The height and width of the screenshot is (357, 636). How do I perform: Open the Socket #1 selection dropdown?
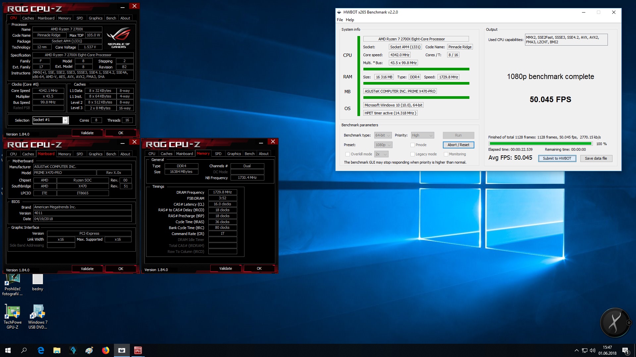tap(50, 120)
